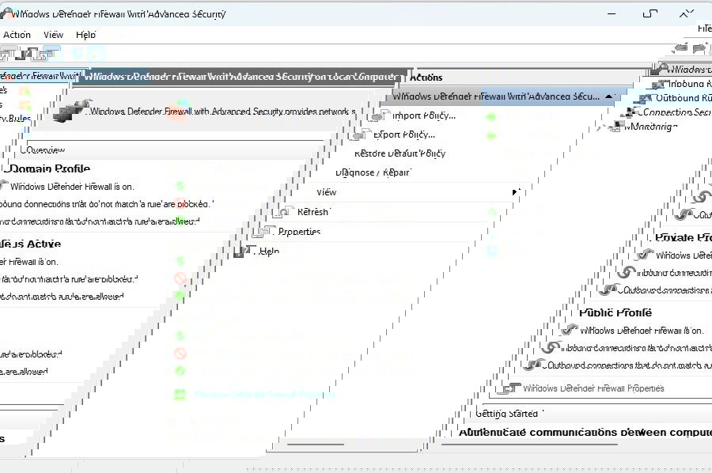Open Properties from the Actions pane
Screen dimensions: 712x473
point(299,232)
